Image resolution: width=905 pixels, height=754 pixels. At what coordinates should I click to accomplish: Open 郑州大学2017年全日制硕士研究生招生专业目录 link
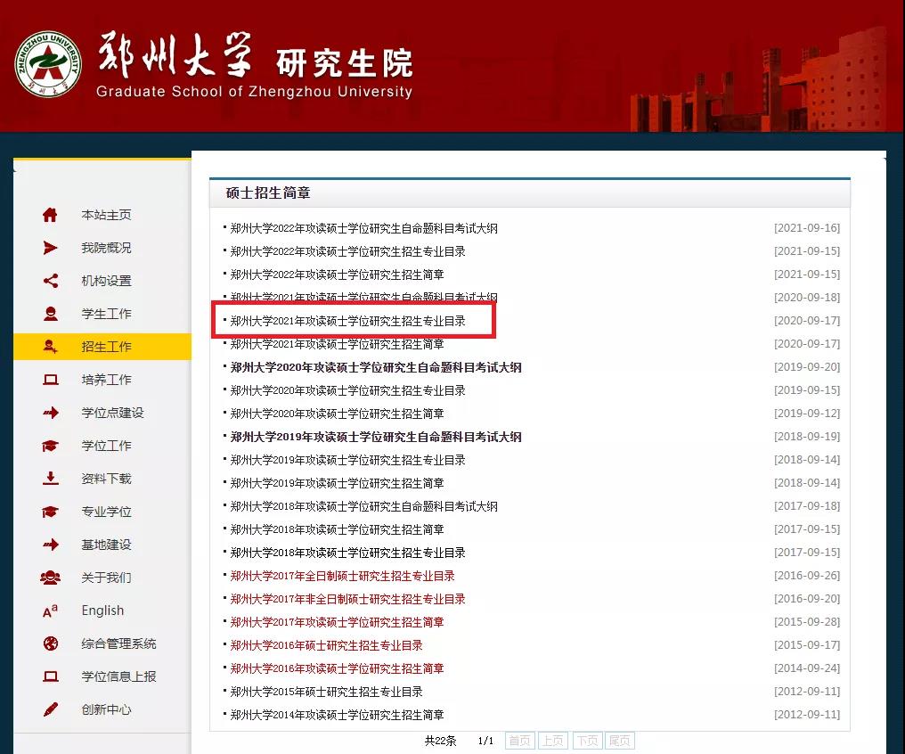342,576
